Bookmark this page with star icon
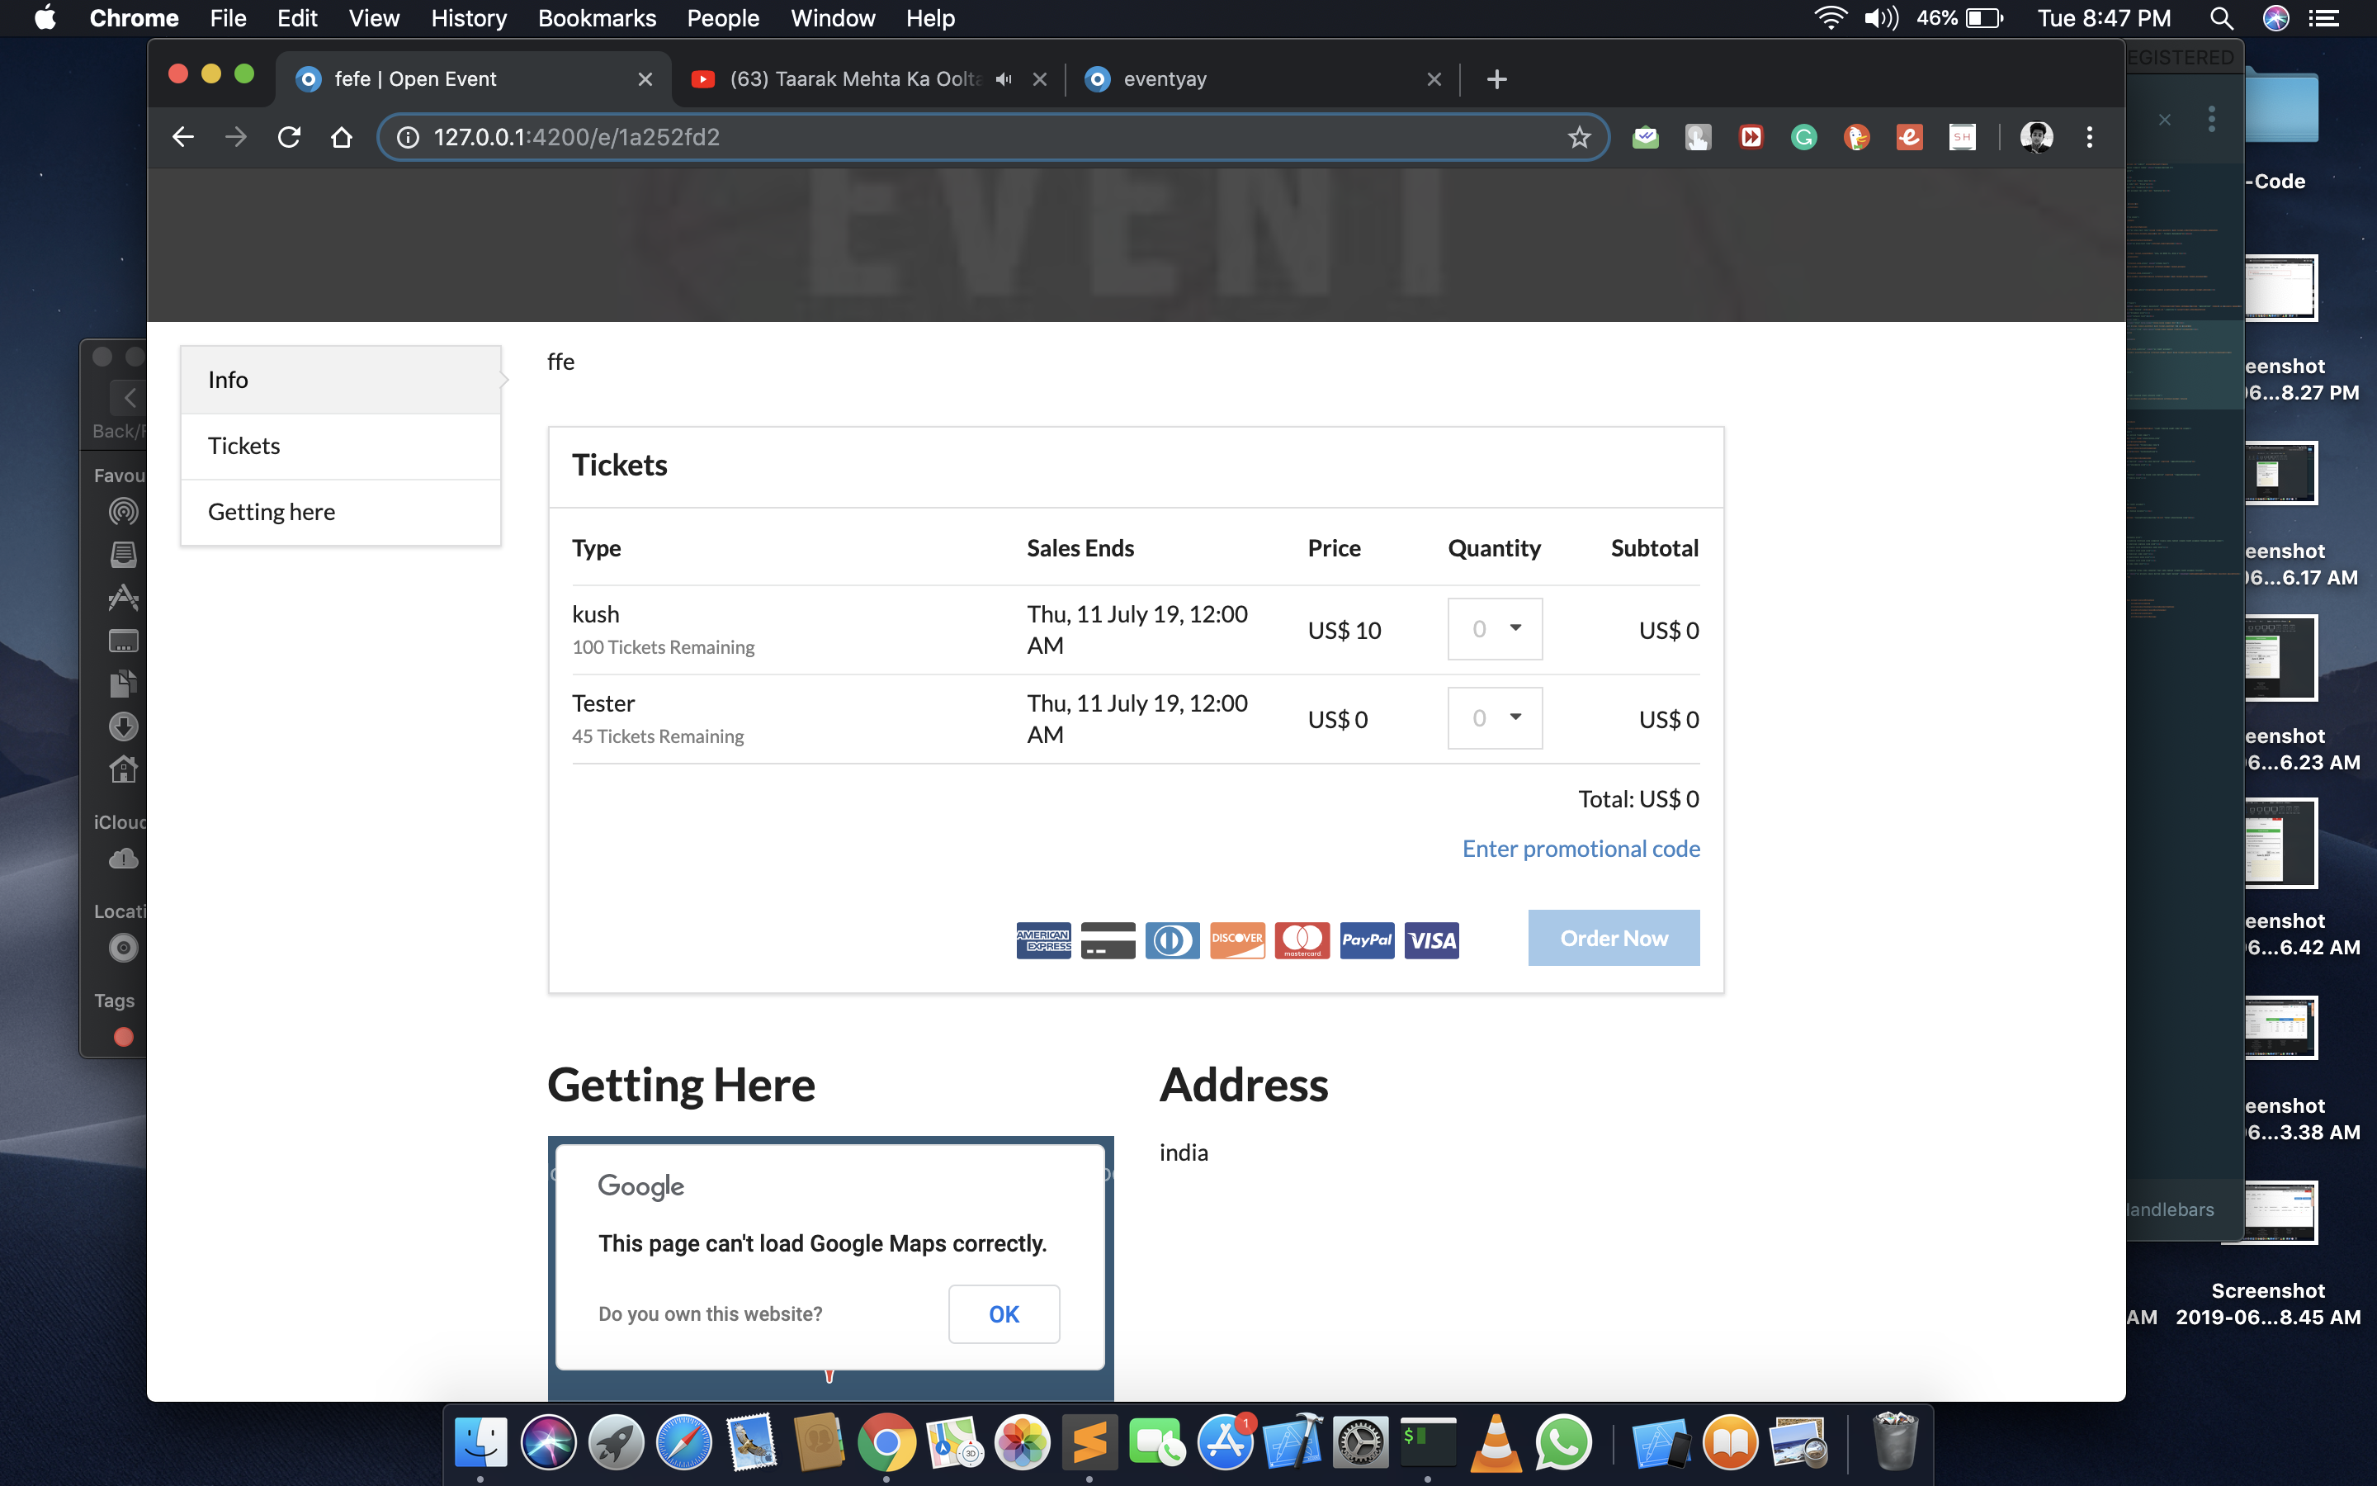This screenshot has width=2377, height=1486. point(1578,136)
